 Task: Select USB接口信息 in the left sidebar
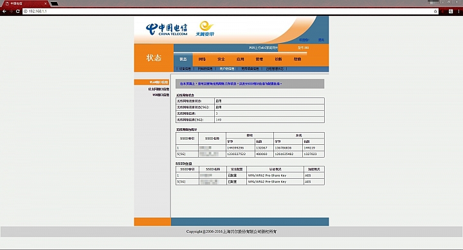[x=161, y=95]
